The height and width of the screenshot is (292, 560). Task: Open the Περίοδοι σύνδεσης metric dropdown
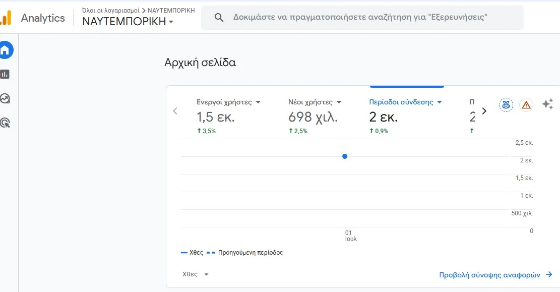tap(440, 102)
